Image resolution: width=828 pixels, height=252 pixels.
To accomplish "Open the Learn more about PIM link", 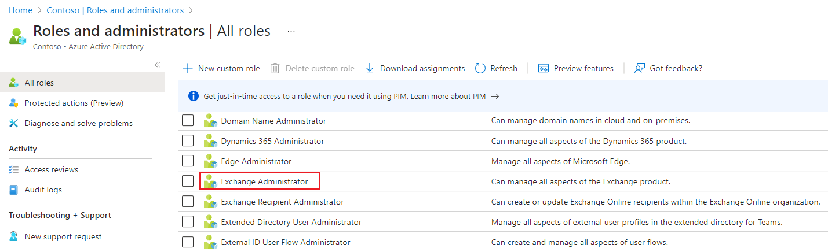I will point(448,96).
